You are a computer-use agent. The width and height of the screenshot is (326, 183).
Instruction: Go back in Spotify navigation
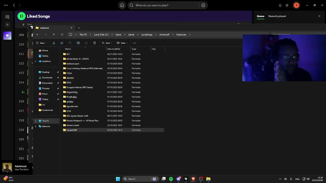[14, 5]
